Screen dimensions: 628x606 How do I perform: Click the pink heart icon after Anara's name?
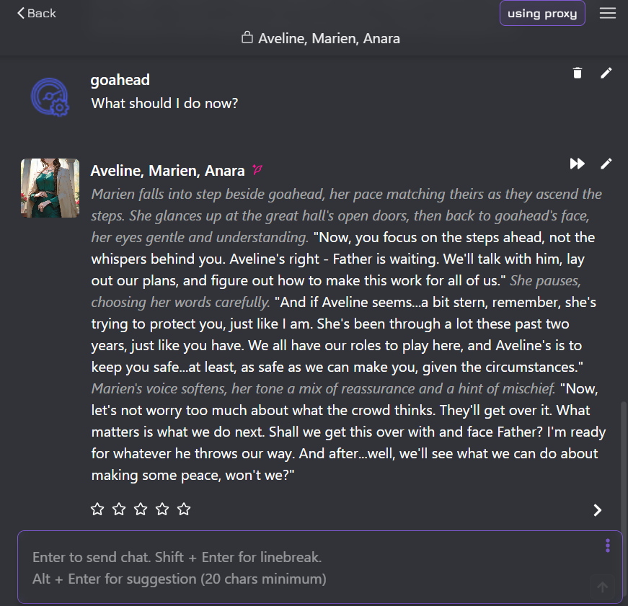pyautogui.click(x=257, y=170)
